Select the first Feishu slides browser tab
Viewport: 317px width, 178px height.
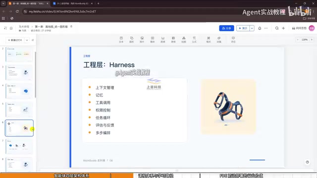tap(28, 3)
